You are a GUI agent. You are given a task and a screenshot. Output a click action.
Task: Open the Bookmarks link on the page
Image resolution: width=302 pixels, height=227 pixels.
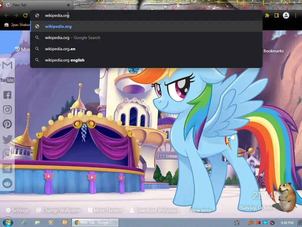tap(273, 51)
